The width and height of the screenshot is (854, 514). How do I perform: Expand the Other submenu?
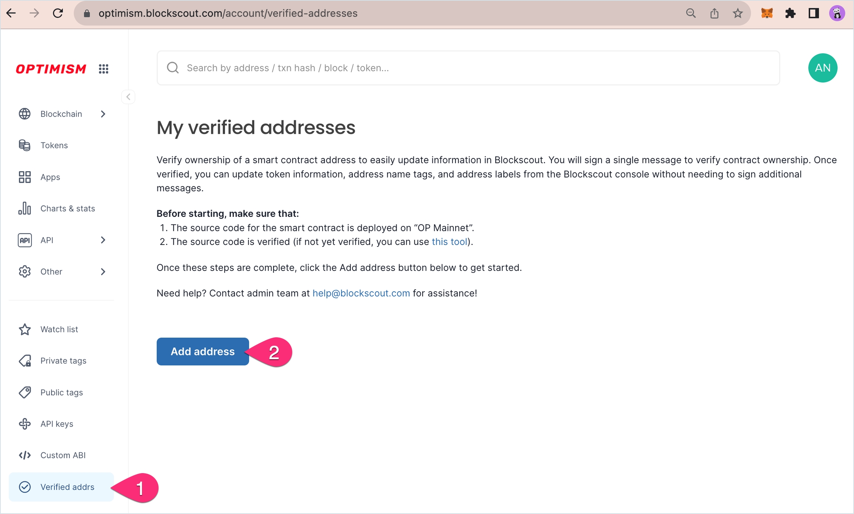coord(62,272)
